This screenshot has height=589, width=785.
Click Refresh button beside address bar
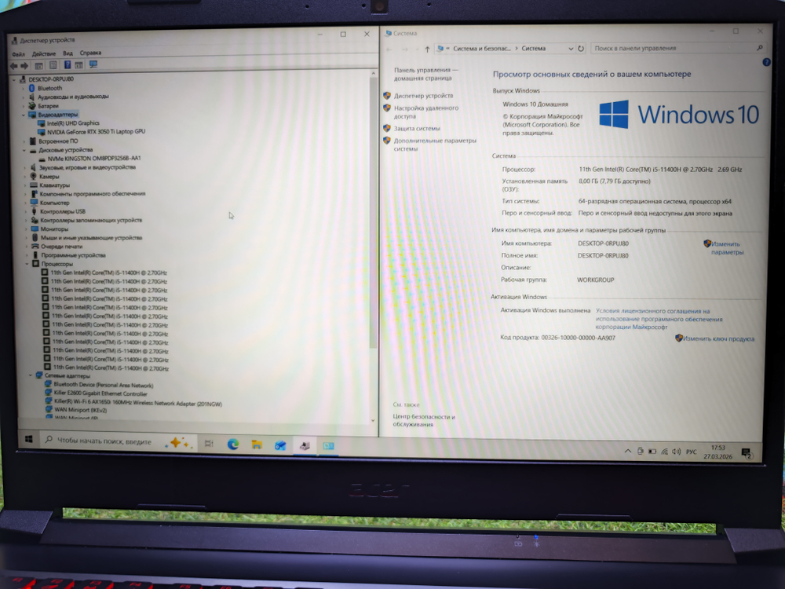581,49
